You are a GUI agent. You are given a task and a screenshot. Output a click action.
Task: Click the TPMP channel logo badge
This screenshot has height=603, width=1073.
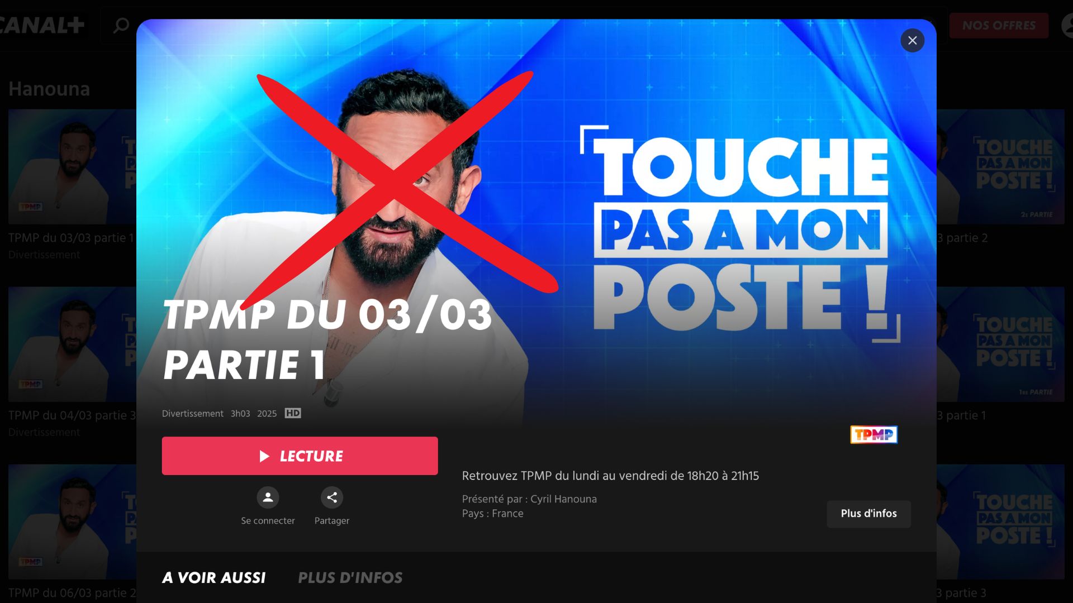pos(874,434)
